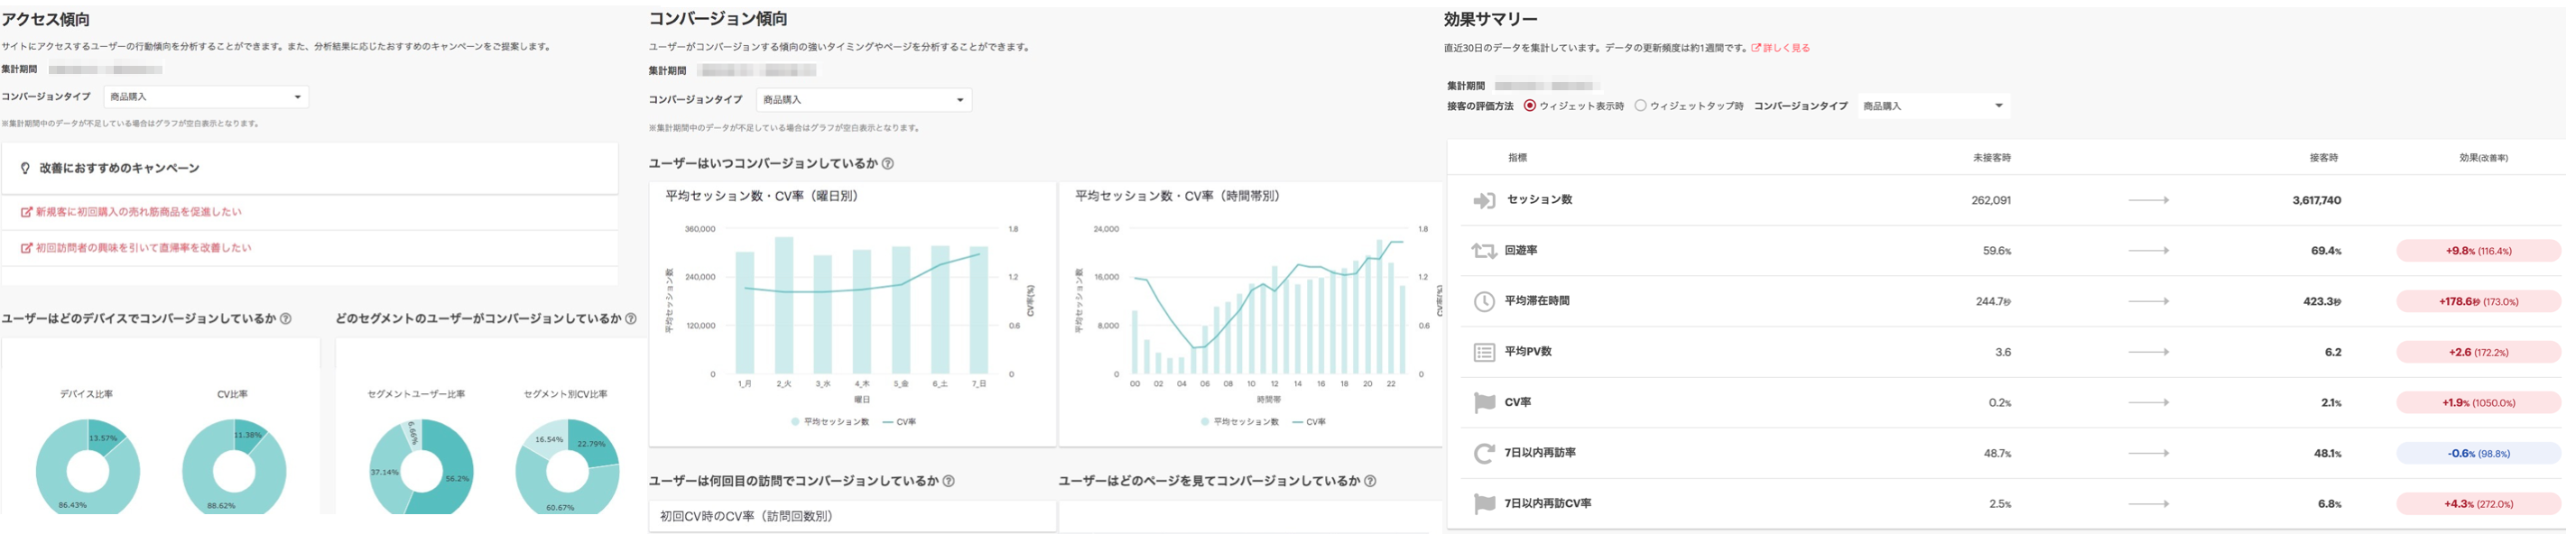
Task: Click the 60.67% label in セグメント別CV比率
Action: 560,507
